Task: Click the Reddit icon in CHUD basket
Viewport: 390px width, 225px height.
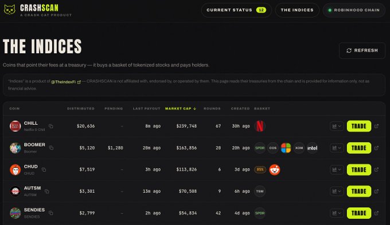Action: (x=275, y=169)
